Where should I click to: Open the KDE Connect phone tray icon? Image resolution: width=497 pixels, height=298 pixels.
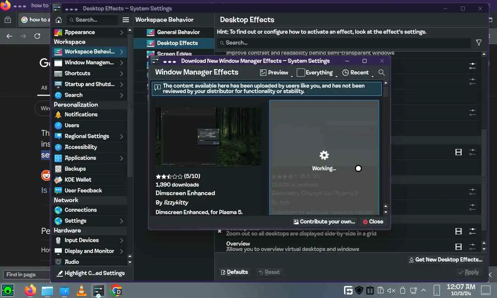[x=436, y=290]
